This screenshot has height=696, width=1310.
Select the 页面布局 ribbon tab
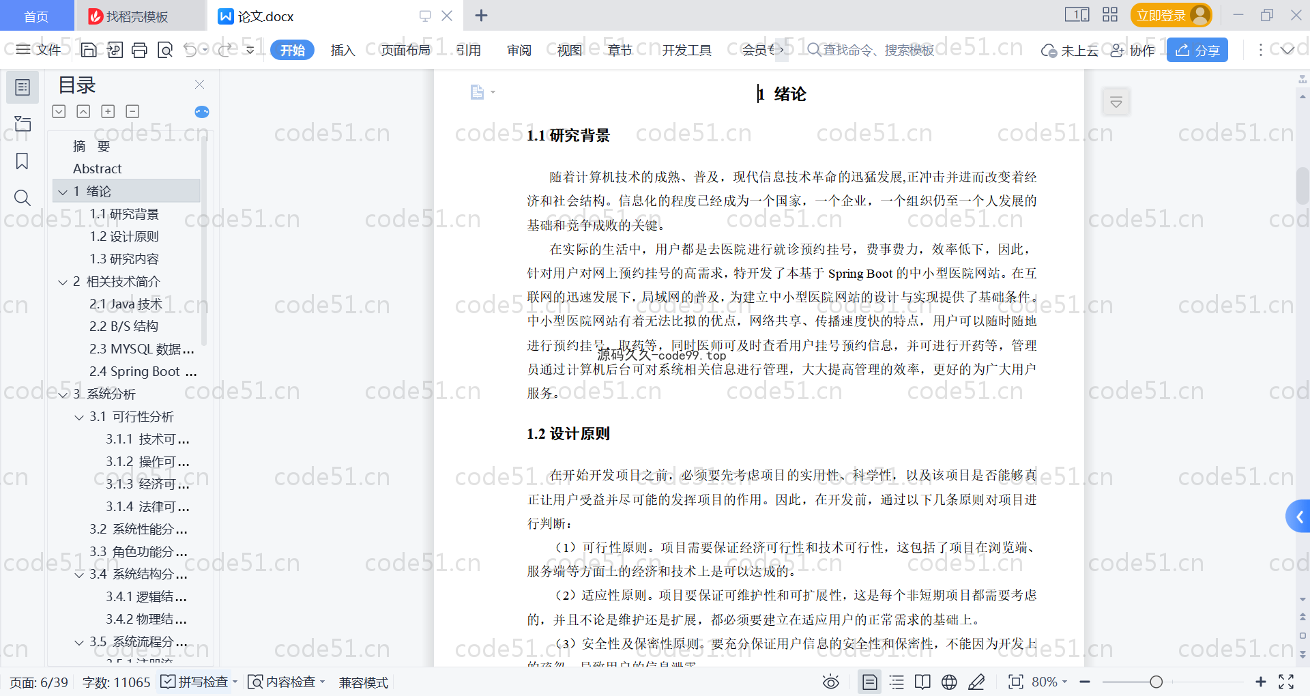click(x=405, y=50)
